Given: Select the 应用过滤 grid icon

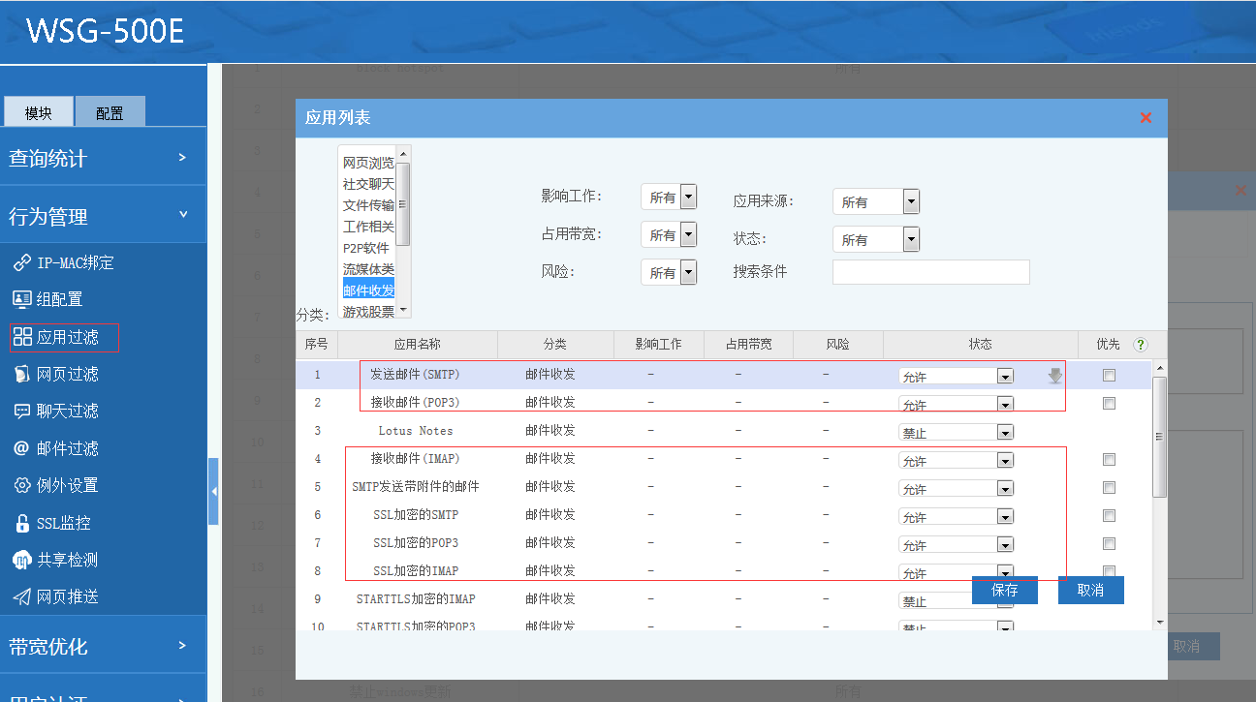Looking at the screenshot, I should tap(21, 337).
